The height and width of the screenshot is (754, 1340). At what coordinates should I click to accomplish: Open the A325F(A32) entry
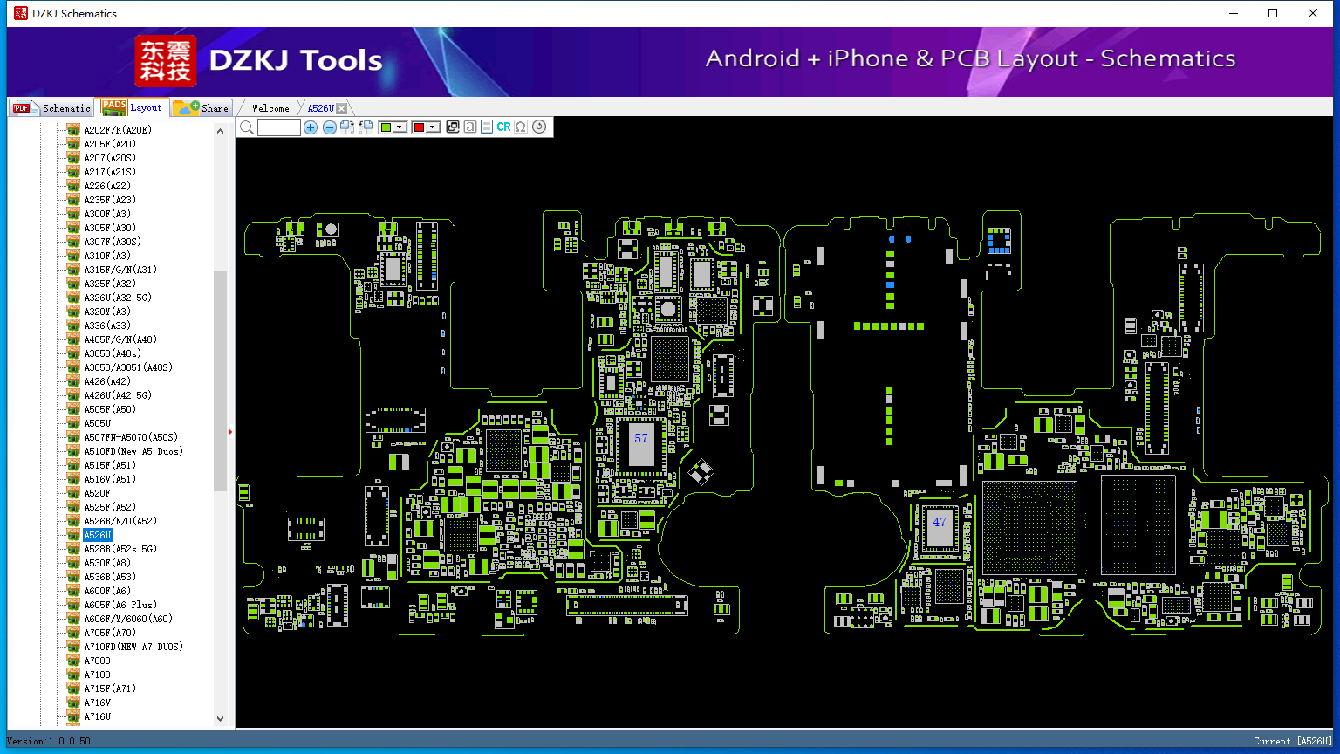click(110, 284)
